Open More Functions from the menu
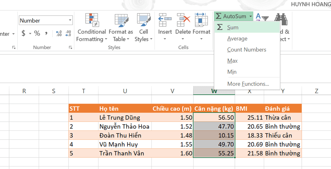Viewport: 331px width, 169px height. pyautogui.click(x=247, y=84)
